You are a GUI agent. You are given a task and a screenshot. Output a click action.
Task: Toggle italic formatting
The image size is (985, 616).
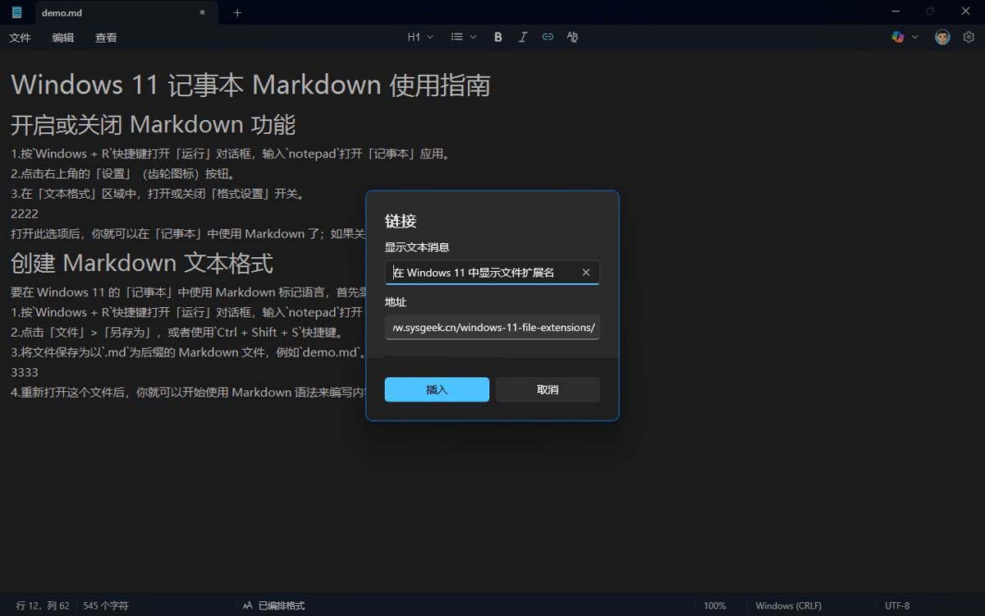tap(523, 37)
